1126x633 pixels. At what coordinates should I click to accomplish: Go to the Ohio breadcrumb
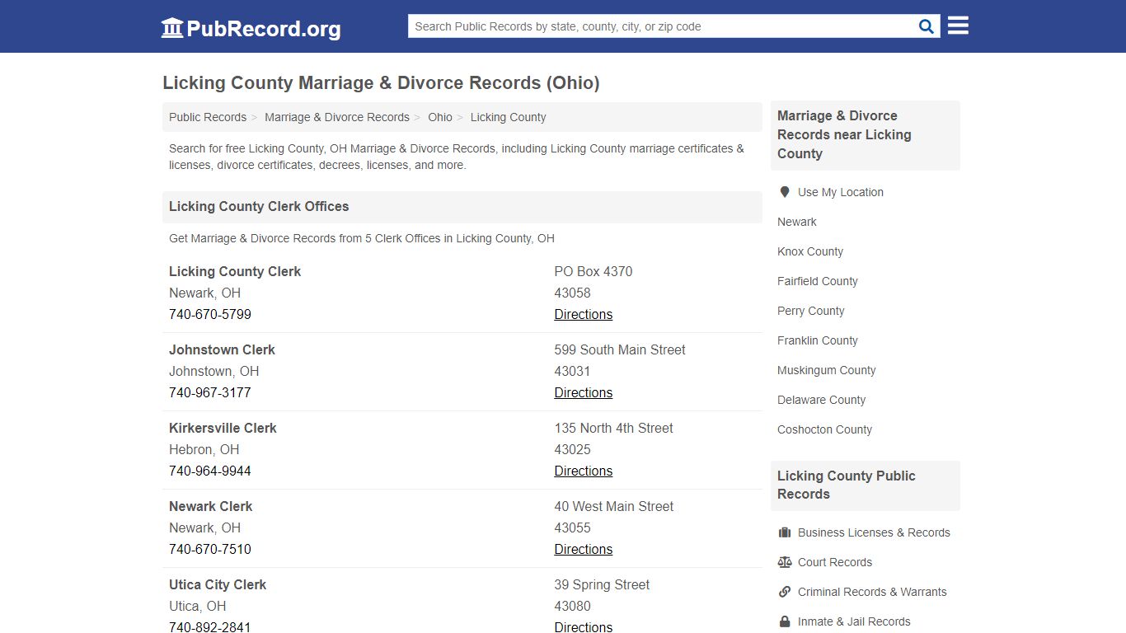pos(440,117)
